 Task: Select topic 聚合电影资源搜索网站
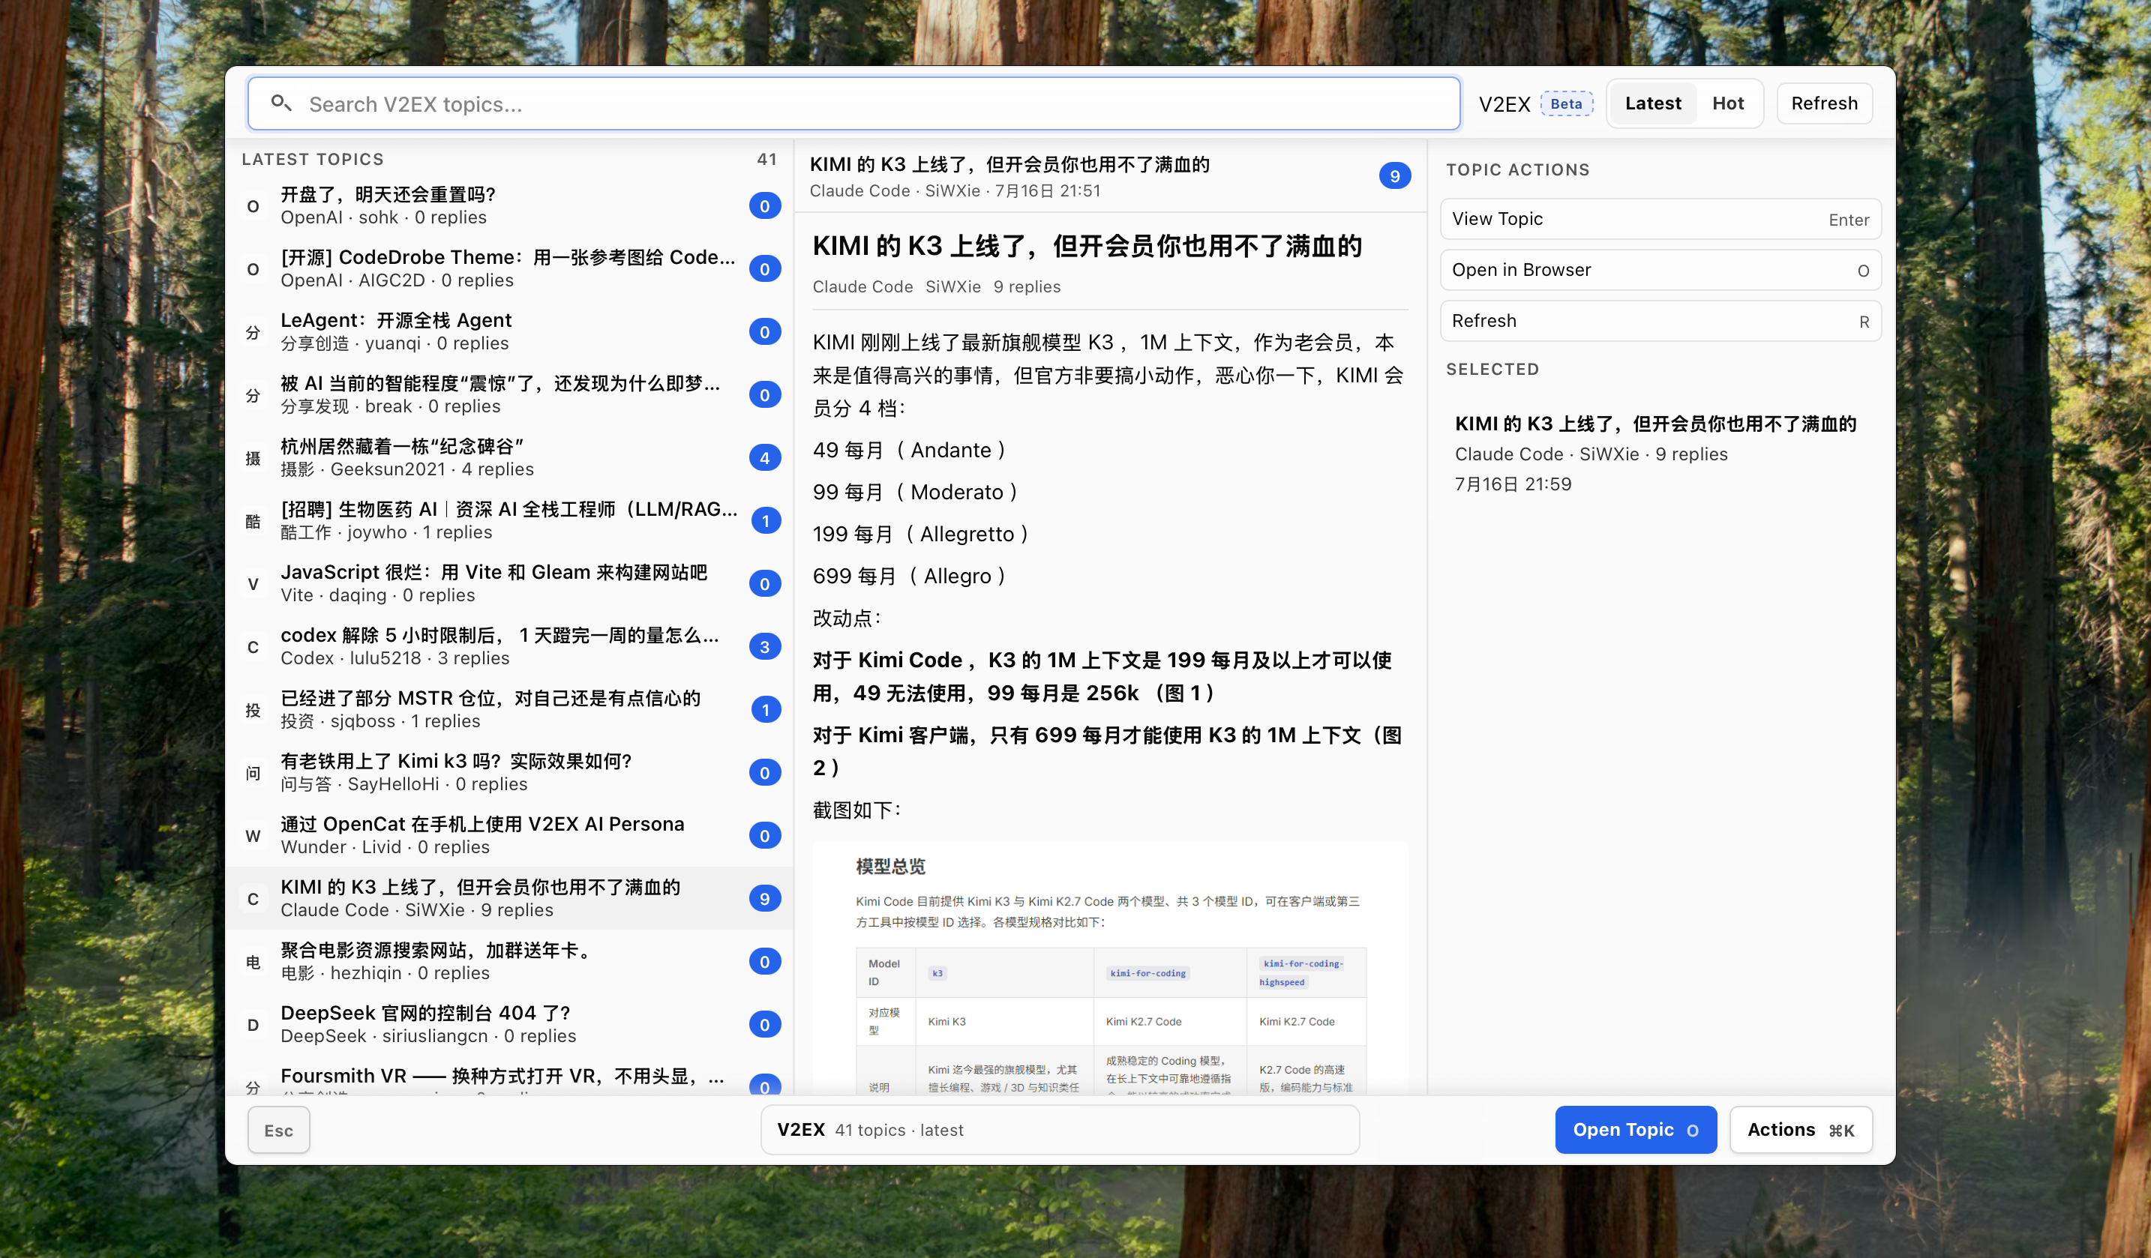509,962
